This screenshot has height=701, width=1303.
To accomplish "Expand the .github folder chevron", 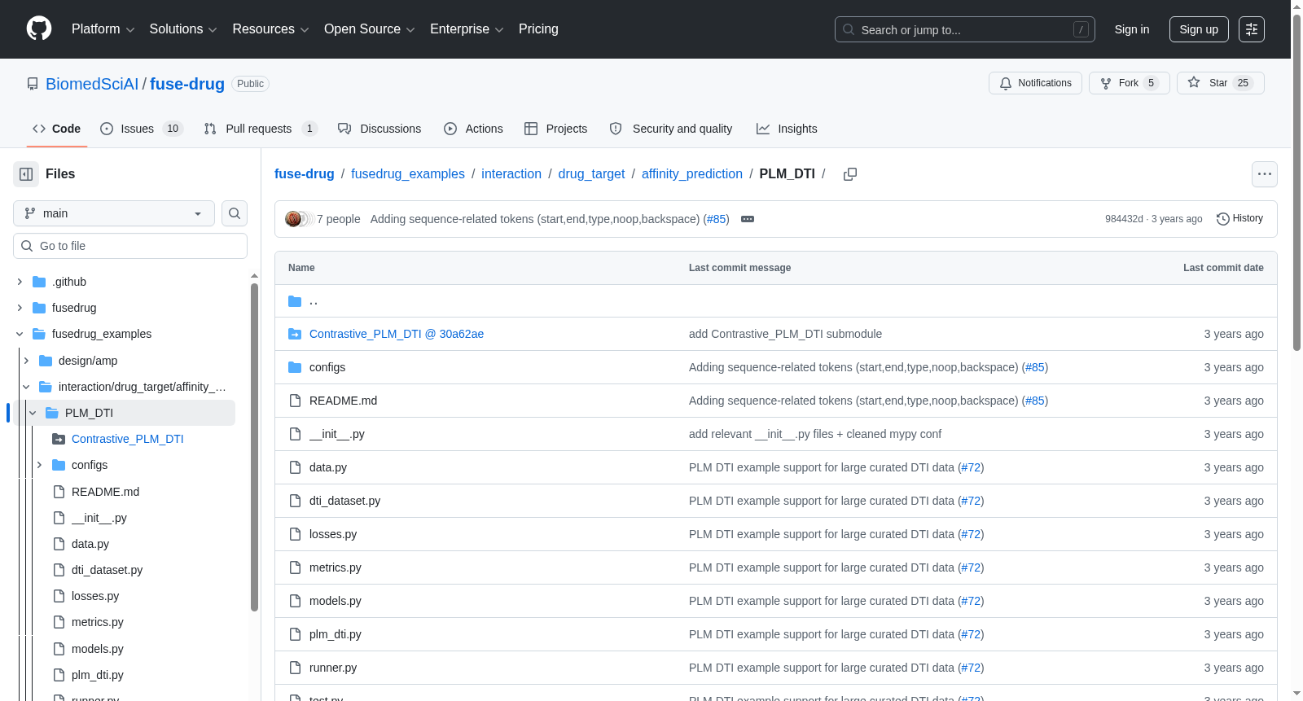I will pos(20,282).
